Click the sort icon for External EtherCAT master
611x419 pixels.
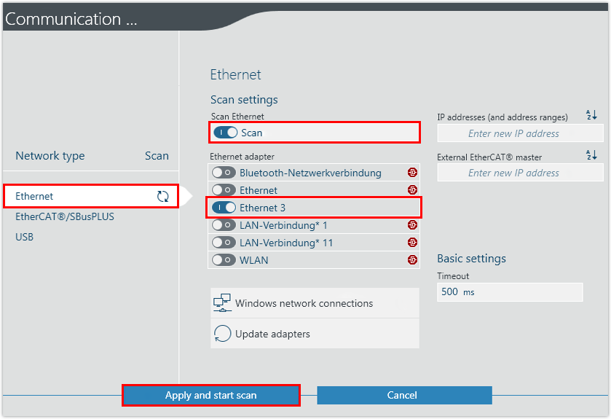tap(591, 155)
